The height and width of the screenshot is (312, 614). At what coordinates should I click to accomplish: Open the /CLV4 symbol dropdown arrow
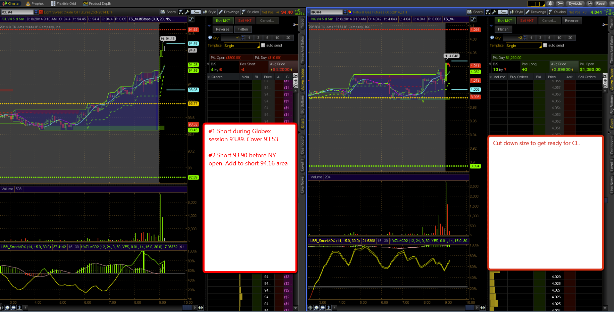click(x=36, y=12)
